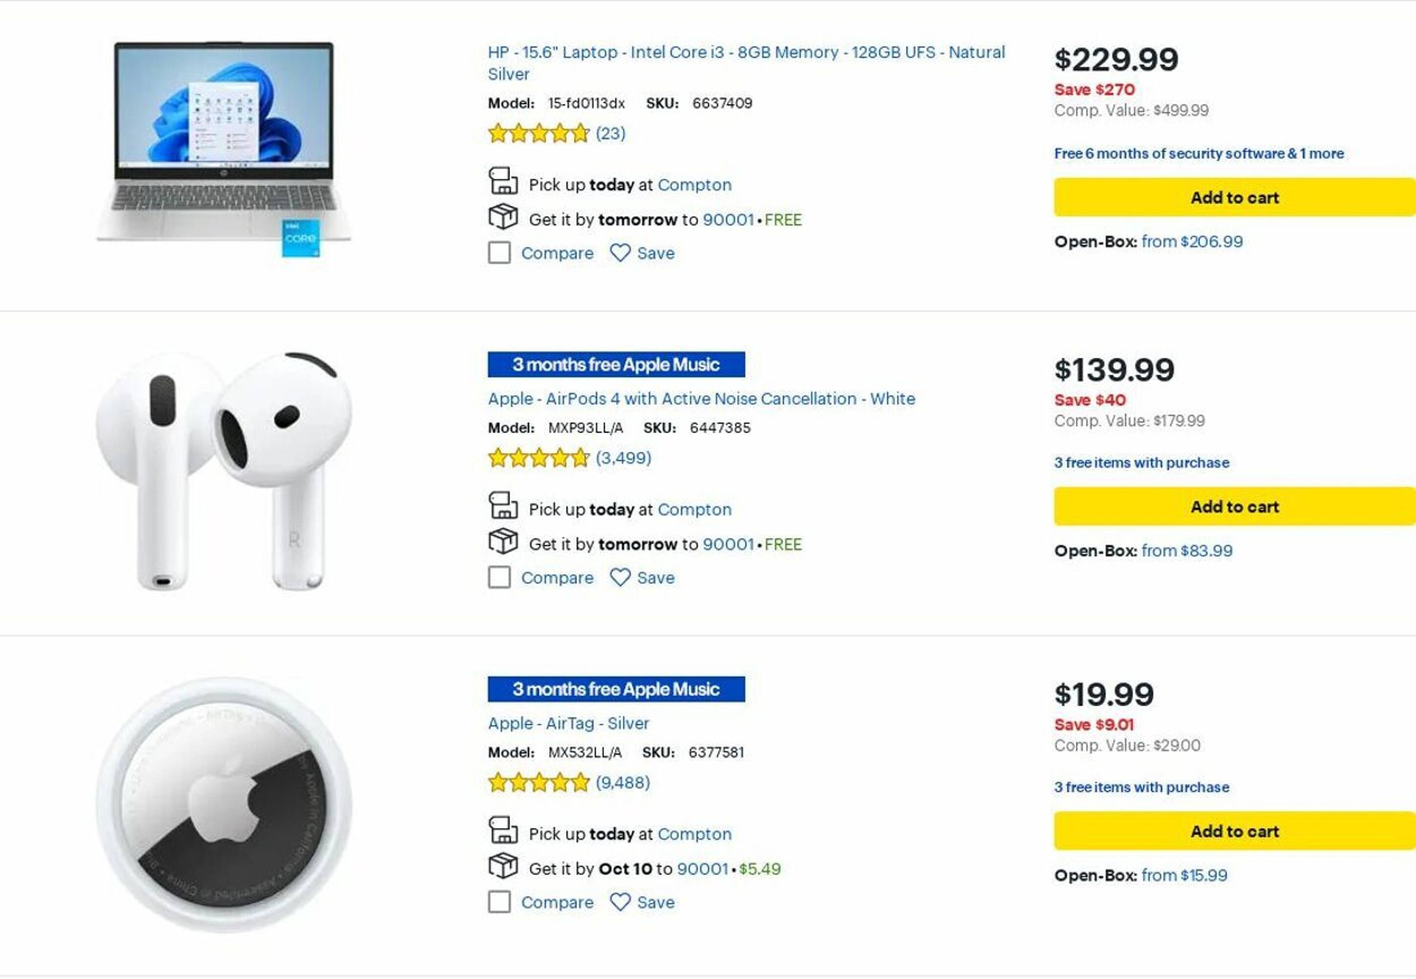Enable Compare checkbox for Apple AirTag
The width and height of the screenshot is (1416, 979).
(500, 902)
